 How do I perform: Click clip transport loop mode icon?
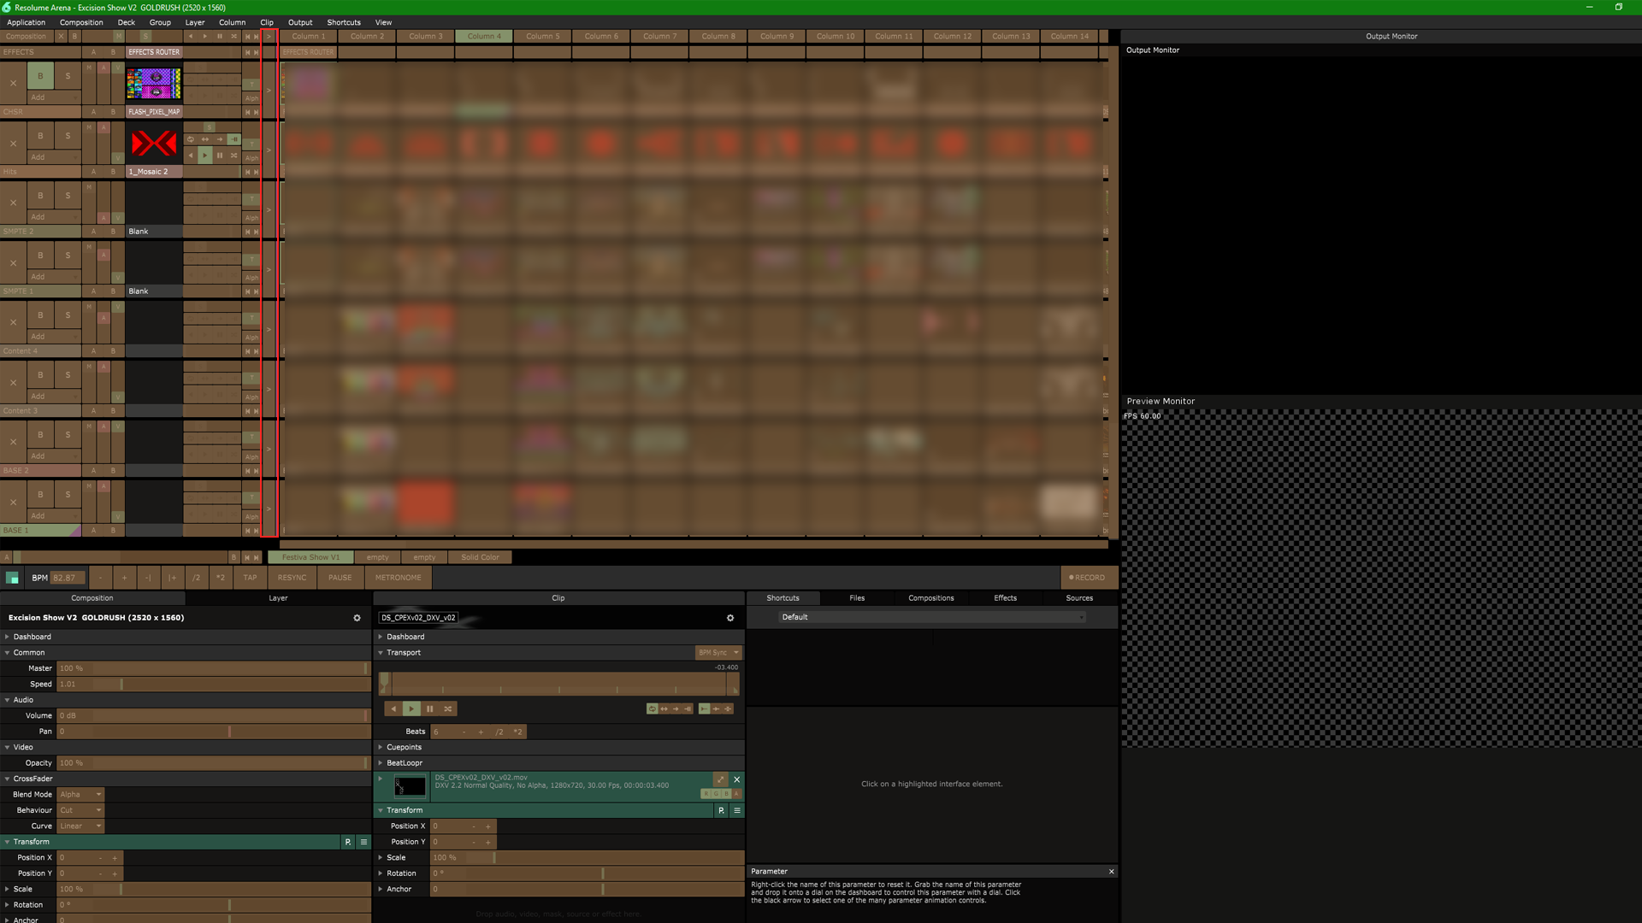pos(652,708)
